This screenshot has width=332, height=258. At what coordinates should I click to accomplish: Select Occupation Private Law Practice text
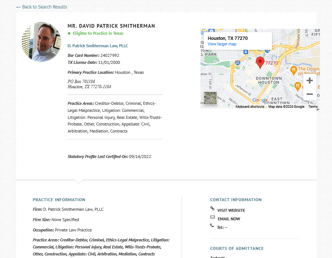62,230
